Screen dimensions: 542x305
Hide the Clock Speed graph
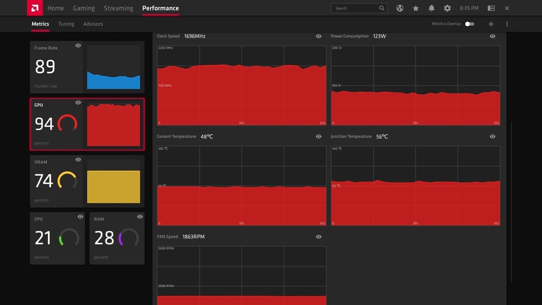(319, 36)
